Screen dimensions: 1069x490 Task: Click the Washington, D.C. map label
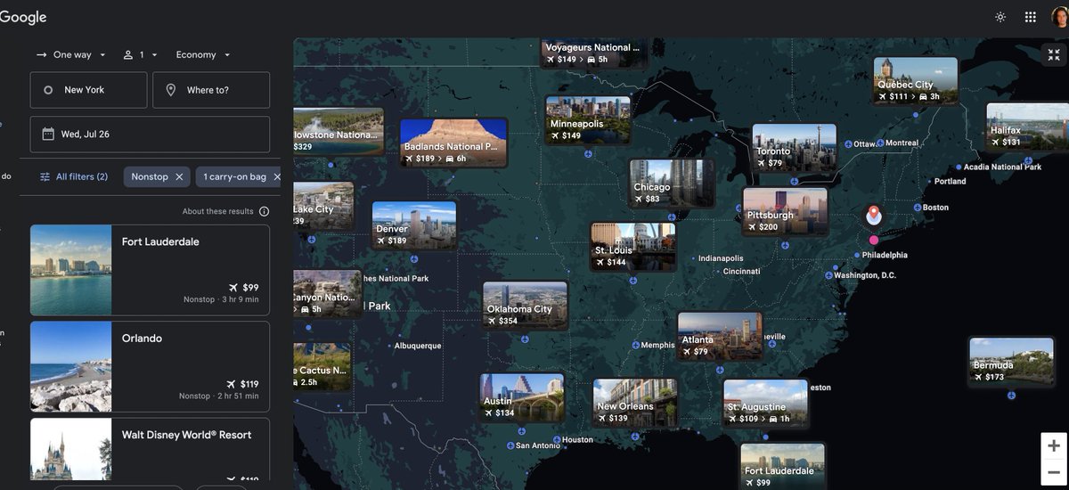pyautogui.click(x=865, y=275)
